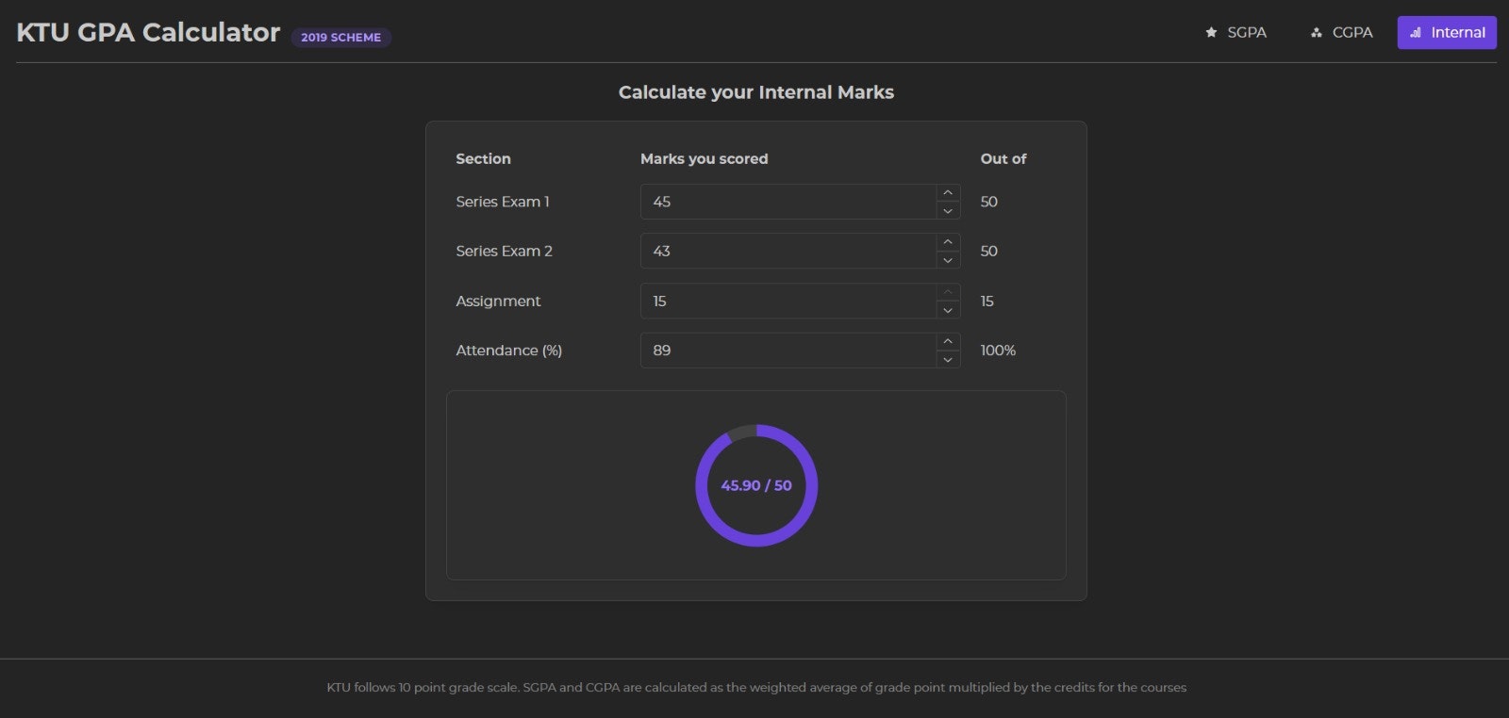Focus the Series Exam 2 marks field
This screenshot has width=1509, height=718.
click(788, 251)
